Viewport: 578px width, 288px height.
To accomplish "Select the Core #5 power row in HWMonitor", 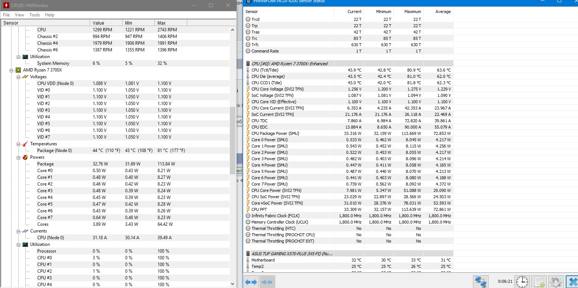I will [x=115, y=204].
